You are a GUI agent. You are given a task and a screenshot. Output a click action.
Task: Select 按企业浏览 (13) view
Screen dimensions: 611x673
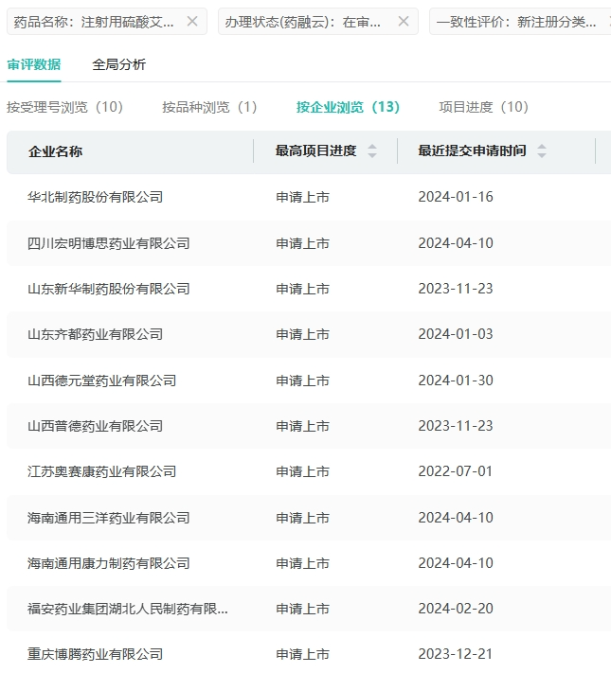point(348,107)
